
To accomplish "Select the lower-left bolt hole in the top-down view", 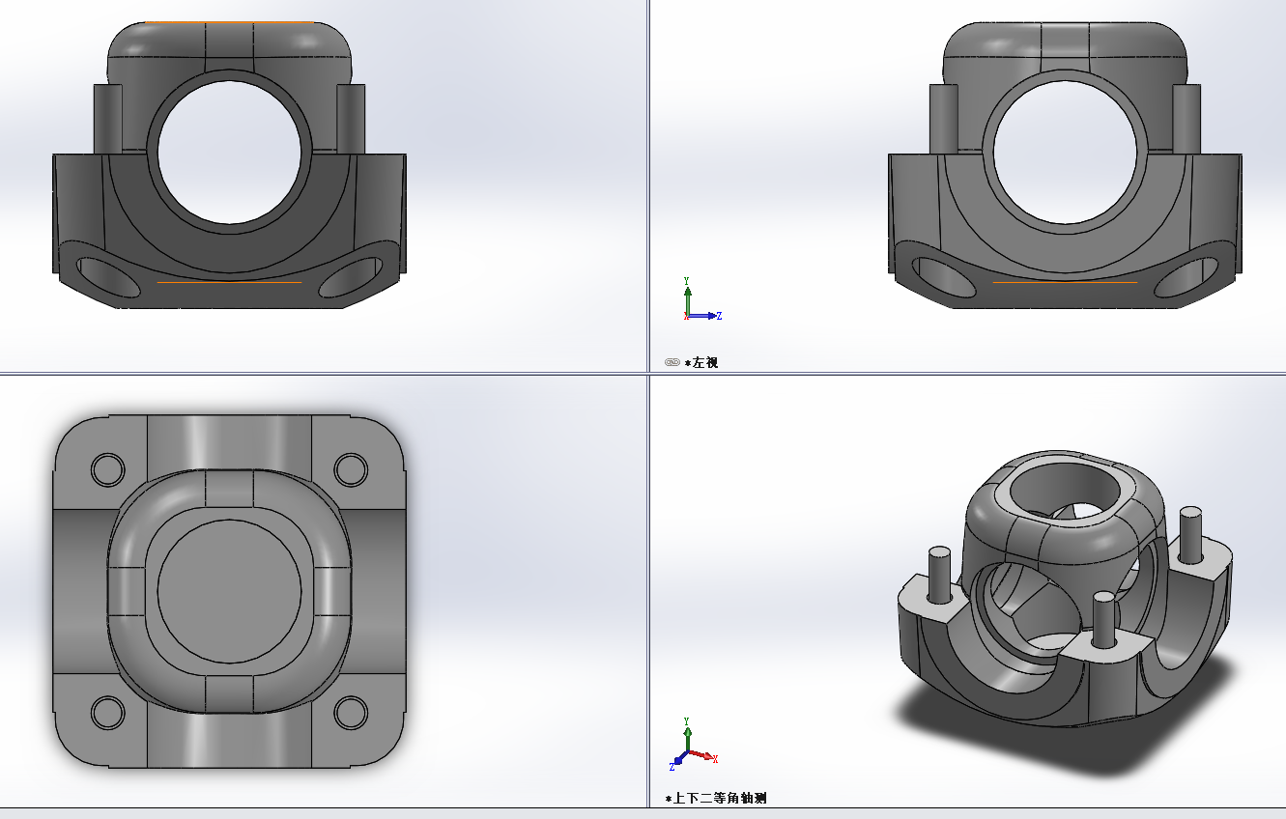I will click(x=108, y=713).
